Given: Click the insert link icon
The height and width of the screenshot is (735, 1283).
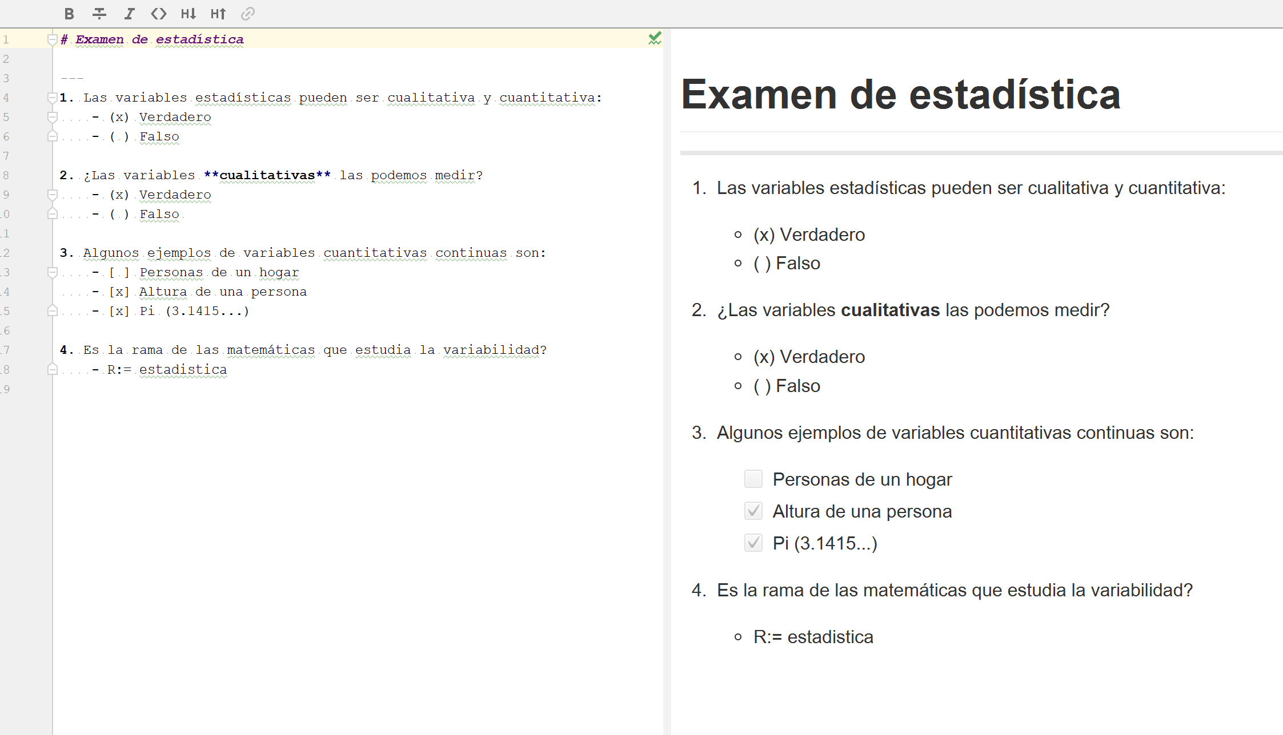Looking at the screenshot, I should pos(247,14).
